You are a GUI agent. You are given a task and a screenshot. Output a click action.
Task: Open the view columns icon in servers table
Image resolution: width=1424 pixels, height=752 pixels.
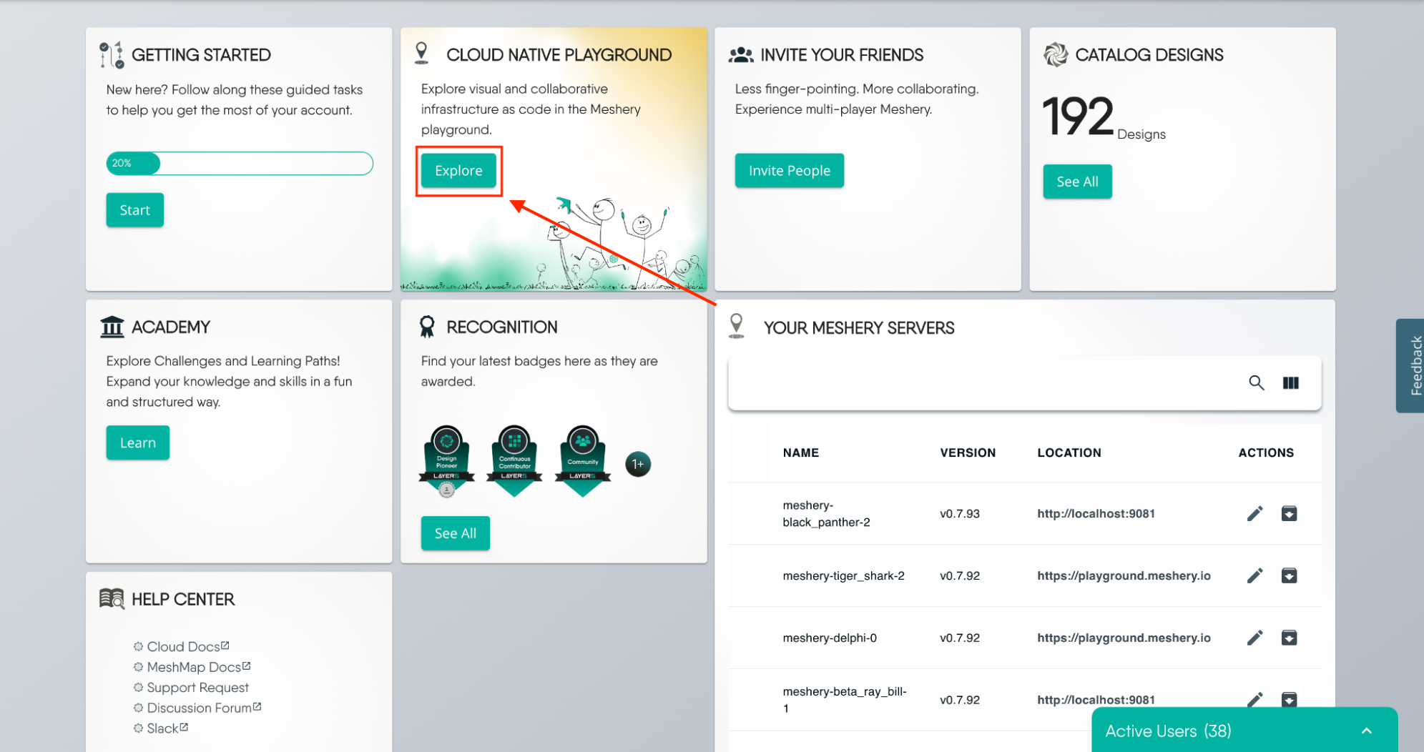click(x=1290, y=382)
